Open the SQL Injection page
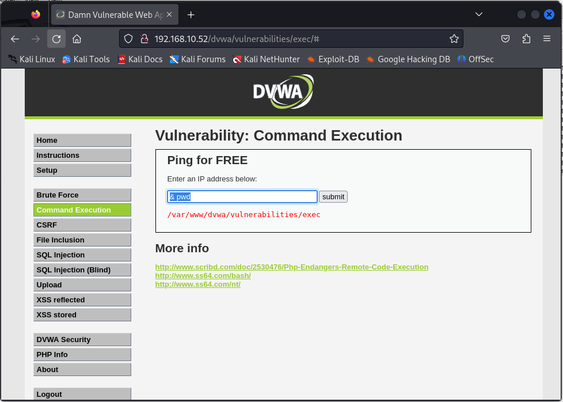Image resolution: width=563 pixels, height=402 pixels. coord(82,255)
